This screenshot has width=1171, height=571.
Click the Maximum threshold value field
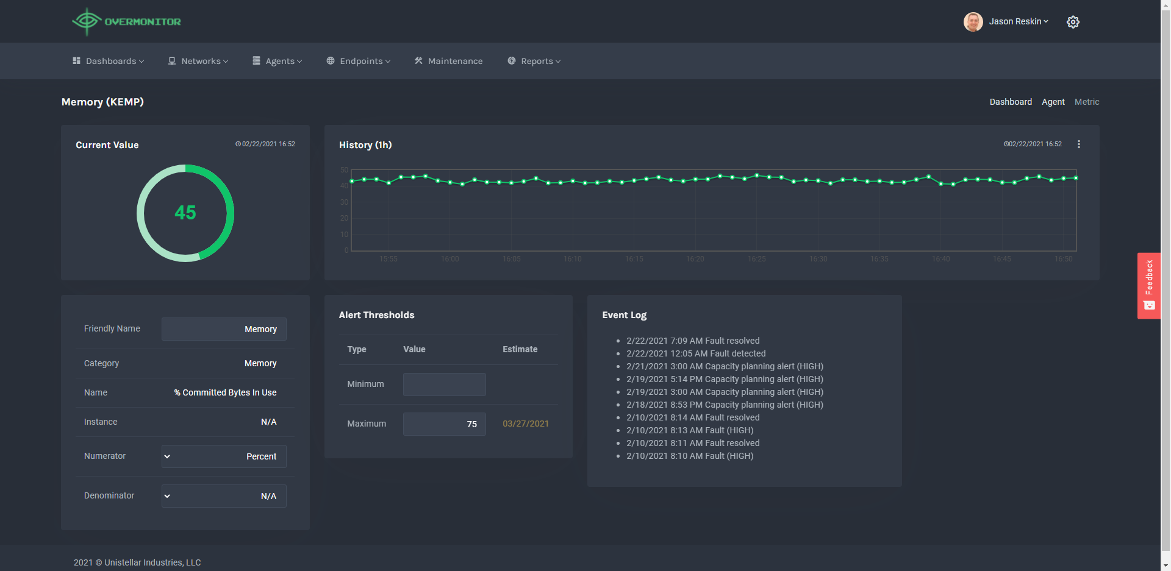pos(445,424)
